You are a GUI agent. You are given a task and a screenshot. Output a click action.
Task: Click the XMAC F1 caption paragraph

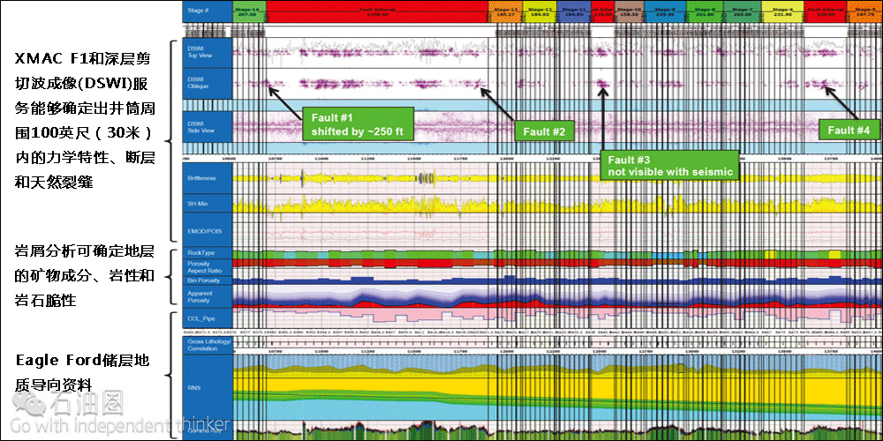85,120
